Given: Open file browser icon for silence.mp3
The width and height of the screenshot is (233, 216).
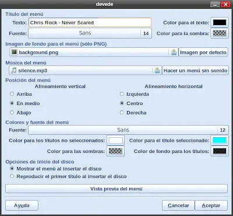Looking at the screenshot, I should point(157,70).
